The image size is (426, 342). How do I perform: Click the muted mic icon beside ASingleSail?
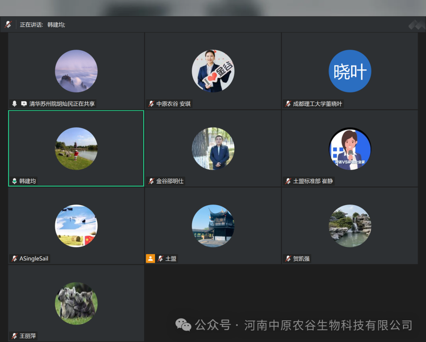tap(14, 259)
